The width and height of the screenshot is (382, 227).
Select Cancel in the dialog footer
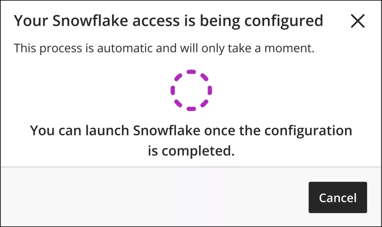338,197
